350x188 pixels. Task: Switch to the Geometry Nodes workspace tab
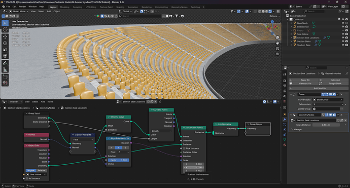(x=179, y=7)
